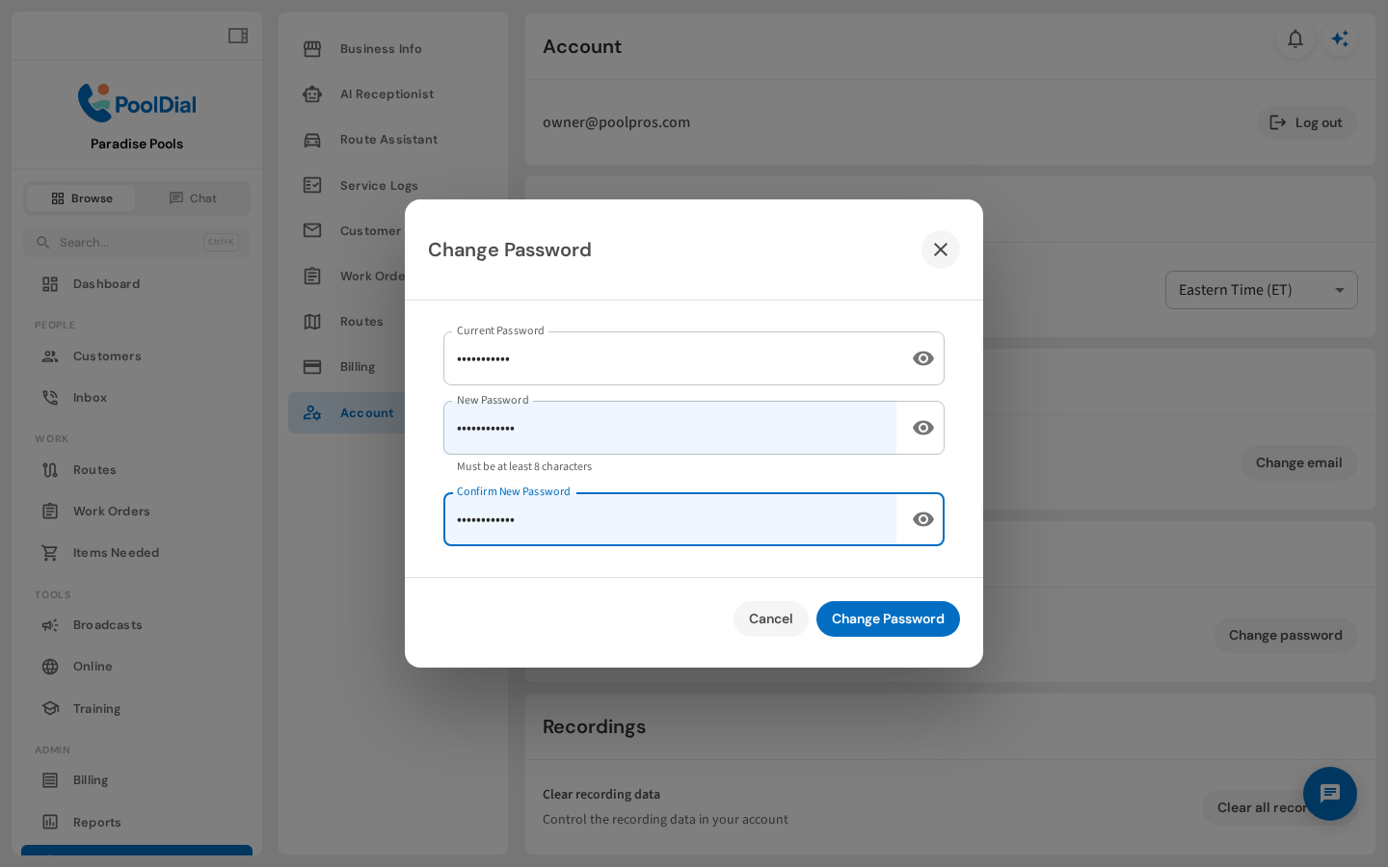Click the Reports chart icon
Viewport: 1388px width, 867px height.
coord(50,823)
